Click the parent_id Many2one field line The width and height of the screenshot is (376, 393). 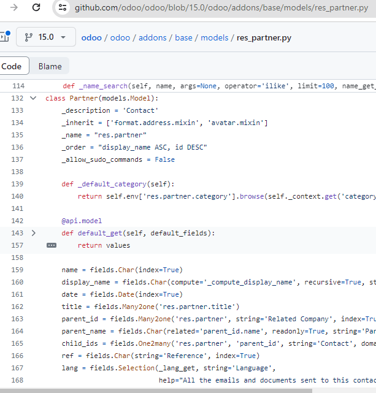[x=219, y=319]
